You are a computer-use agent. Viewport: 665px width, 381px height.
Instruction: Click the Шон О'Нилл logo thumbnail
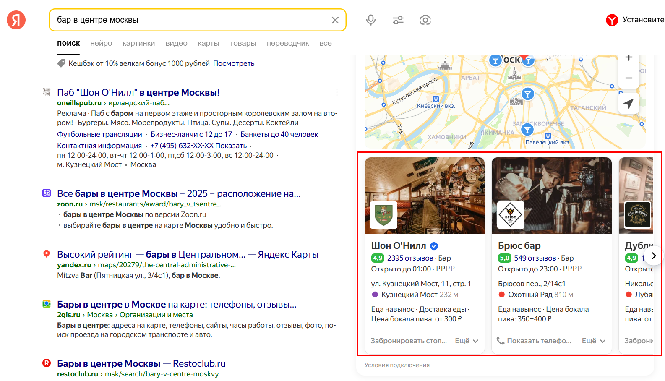[383, 215]
